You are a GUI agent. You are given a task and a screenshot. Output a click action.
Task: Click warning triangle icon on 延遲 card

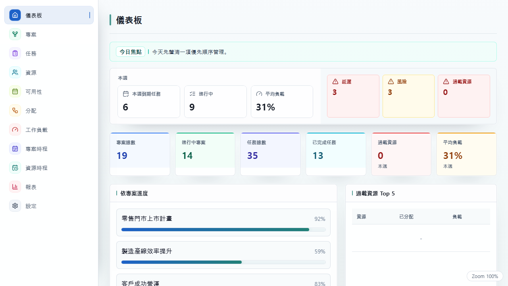pyautogui.click(x=335, y=81)
